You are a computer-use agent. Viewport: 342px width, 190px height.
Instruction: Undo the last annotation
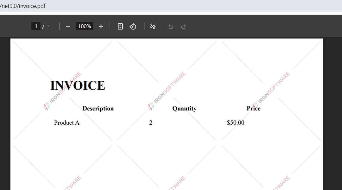[x=171, y=27]
